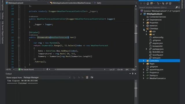
Task: Click the split editor plus icon
Action: pyautogui.click(x=136, y=6)
